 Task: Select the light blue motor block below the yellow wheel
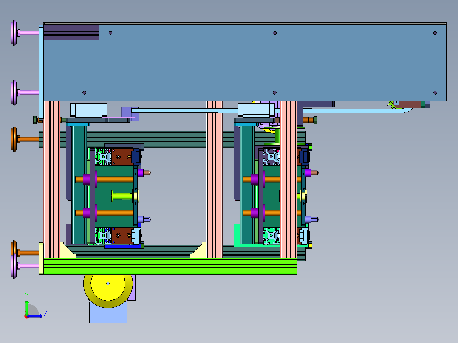click(108, 313)
